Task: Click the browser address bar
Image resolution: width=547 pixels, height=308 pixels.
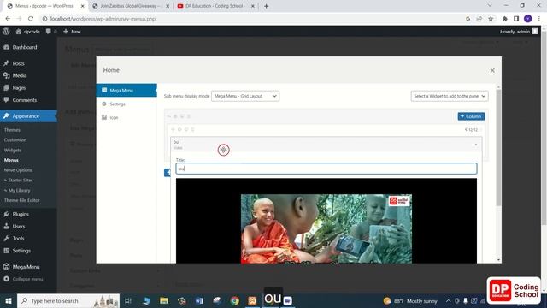Action: tap(251, 19)
